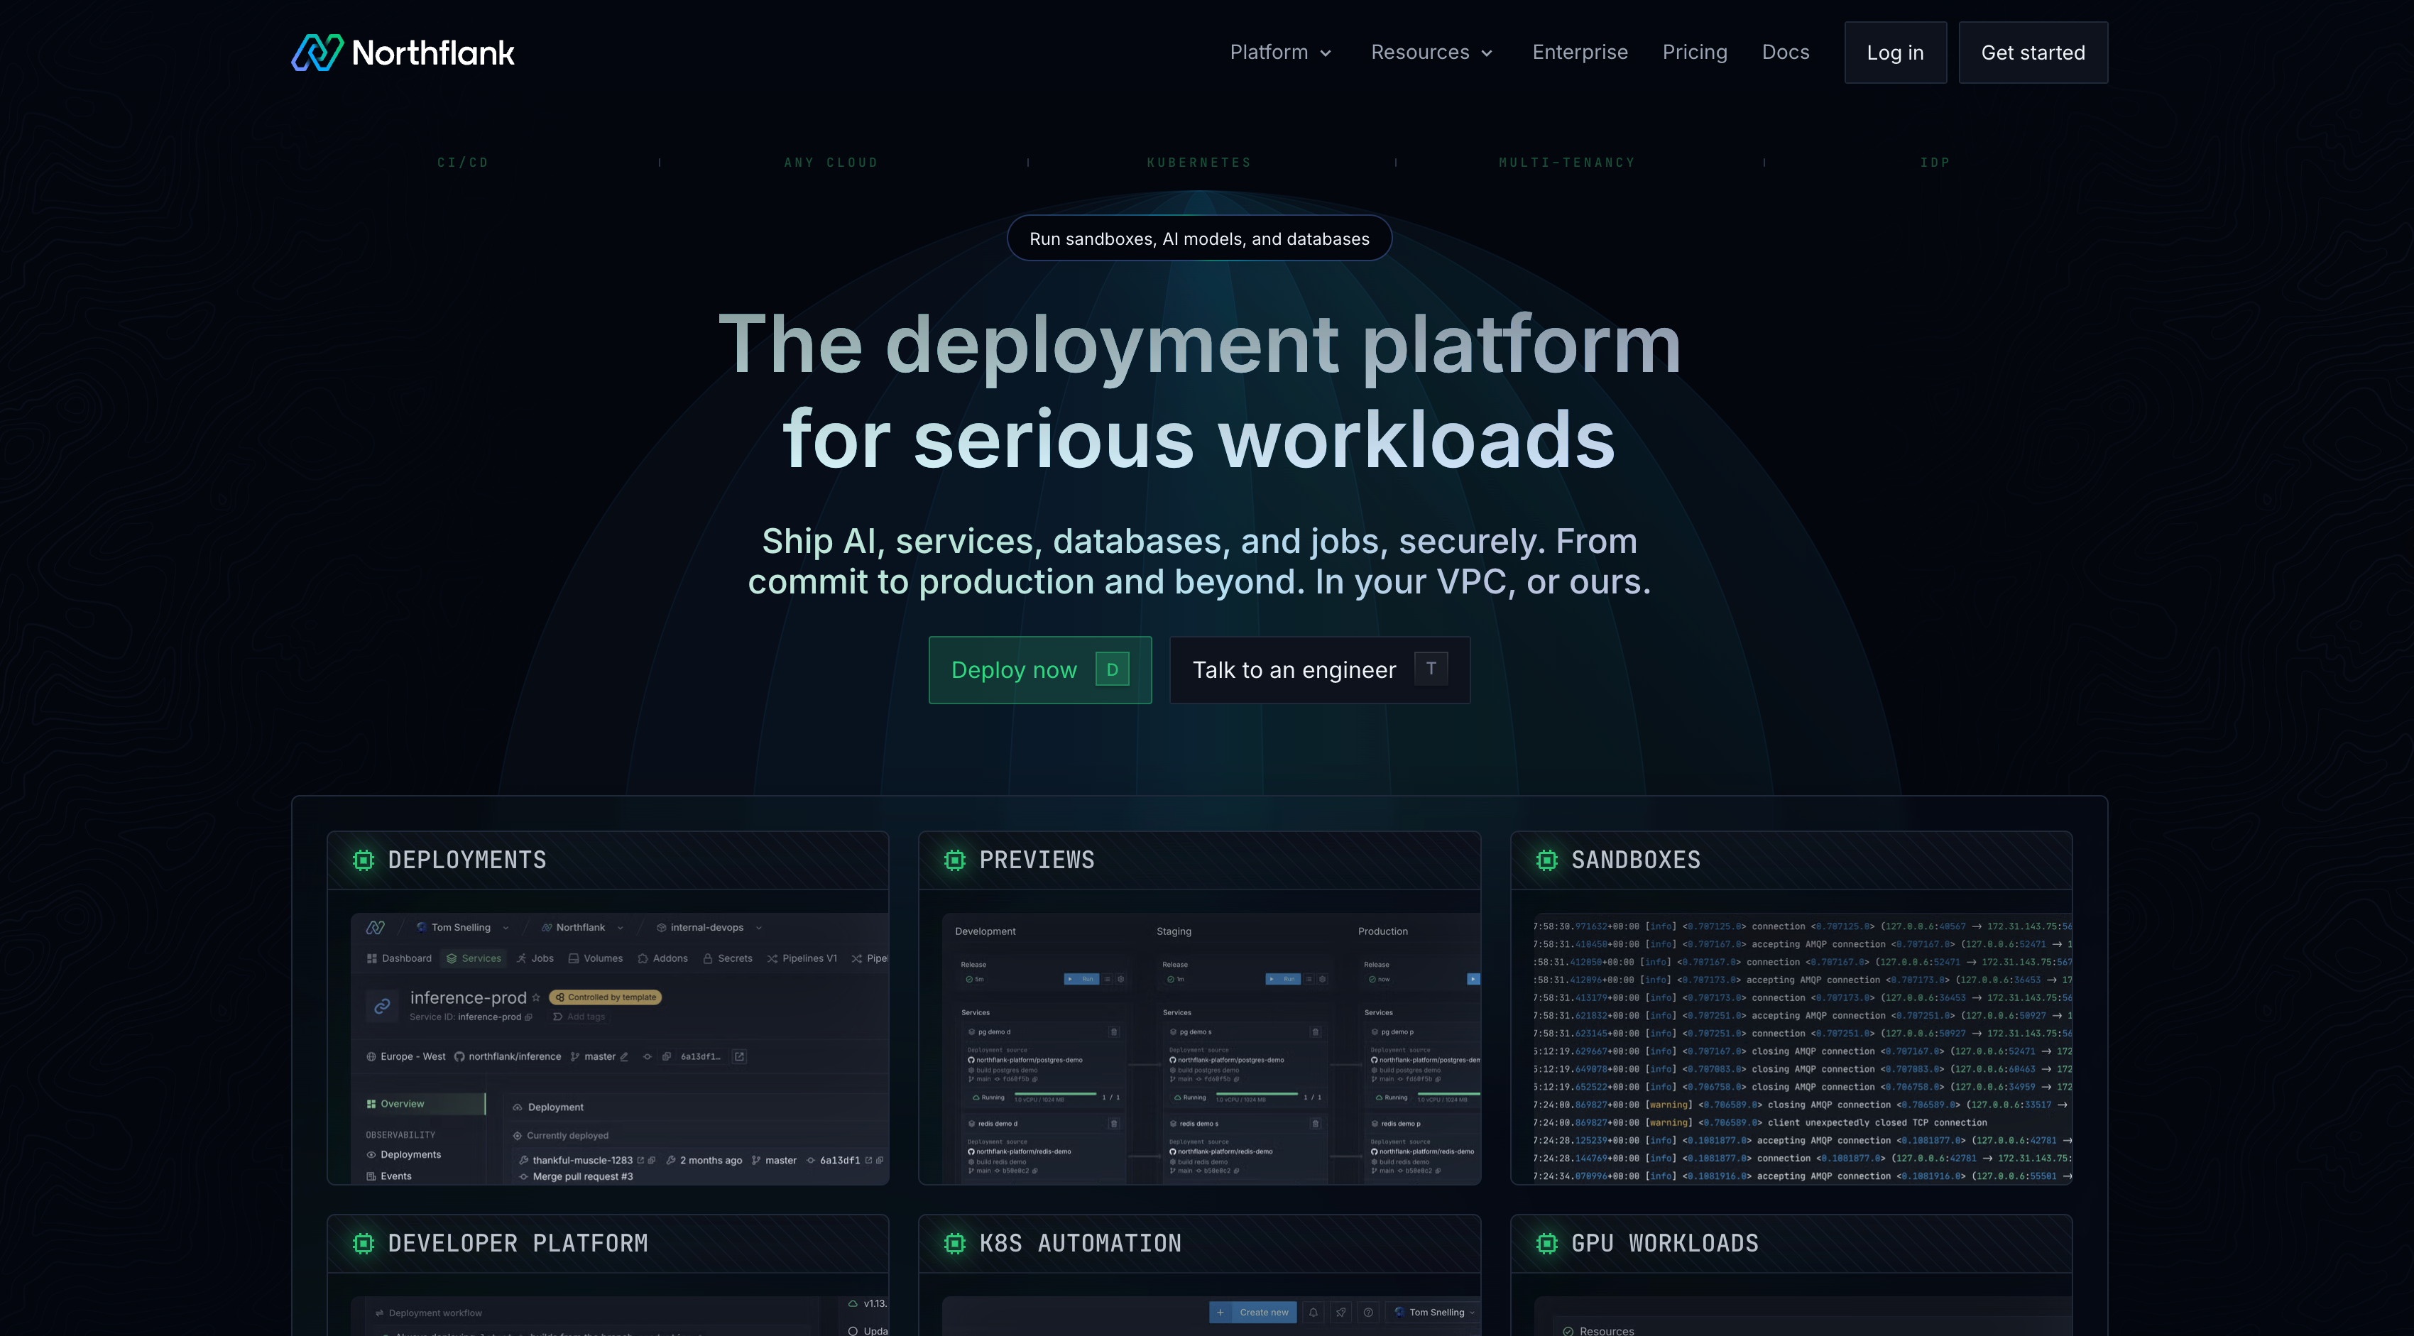
Task: Click the K8S AUTOMATION chip icon
Action: click(x=955, y=1243)
